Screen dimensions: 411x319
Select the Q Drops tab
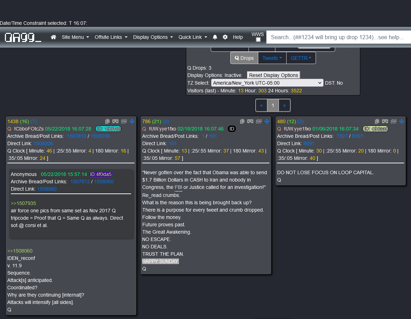pos(244,58)
